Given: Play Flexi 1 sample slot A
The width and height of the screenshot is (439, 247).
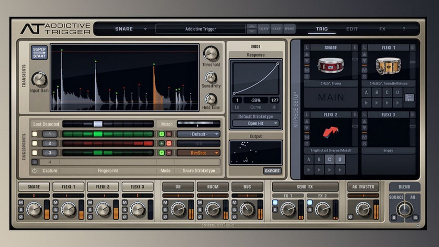Looking at the screenshot, I should [x=367, y=102].
